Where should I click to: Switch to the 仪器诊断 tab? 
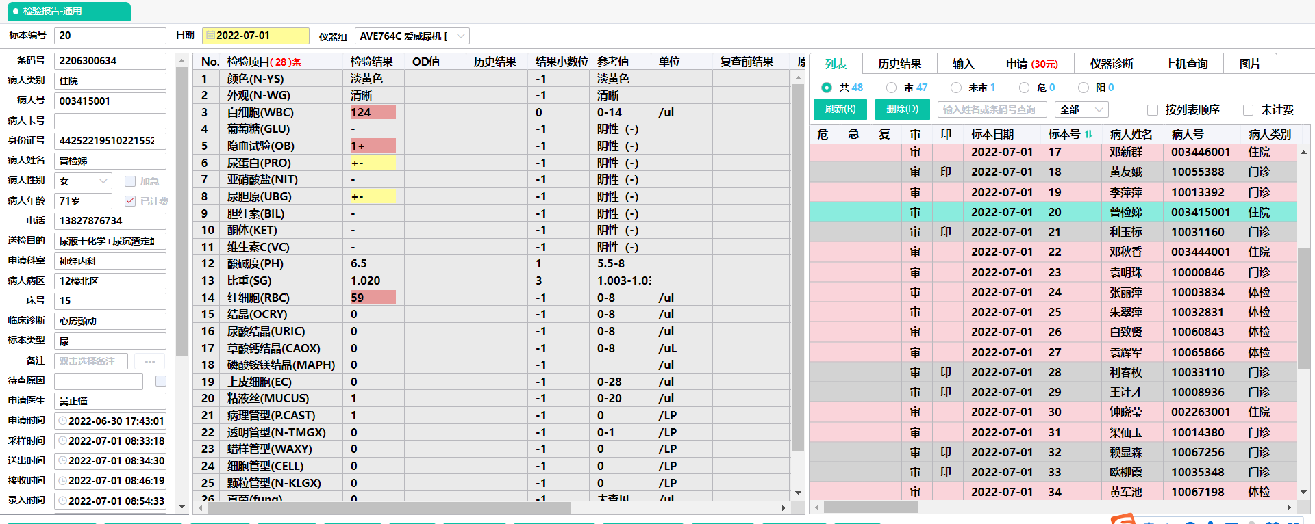pos(1112,64)
